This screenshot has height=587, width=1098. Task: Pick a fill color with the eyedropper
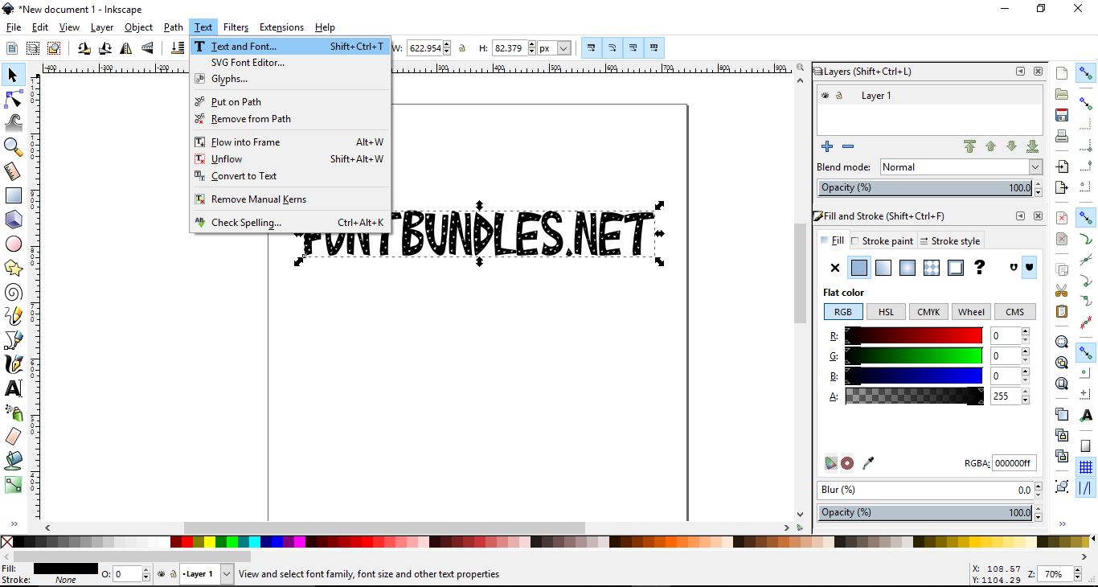(868, 464)
